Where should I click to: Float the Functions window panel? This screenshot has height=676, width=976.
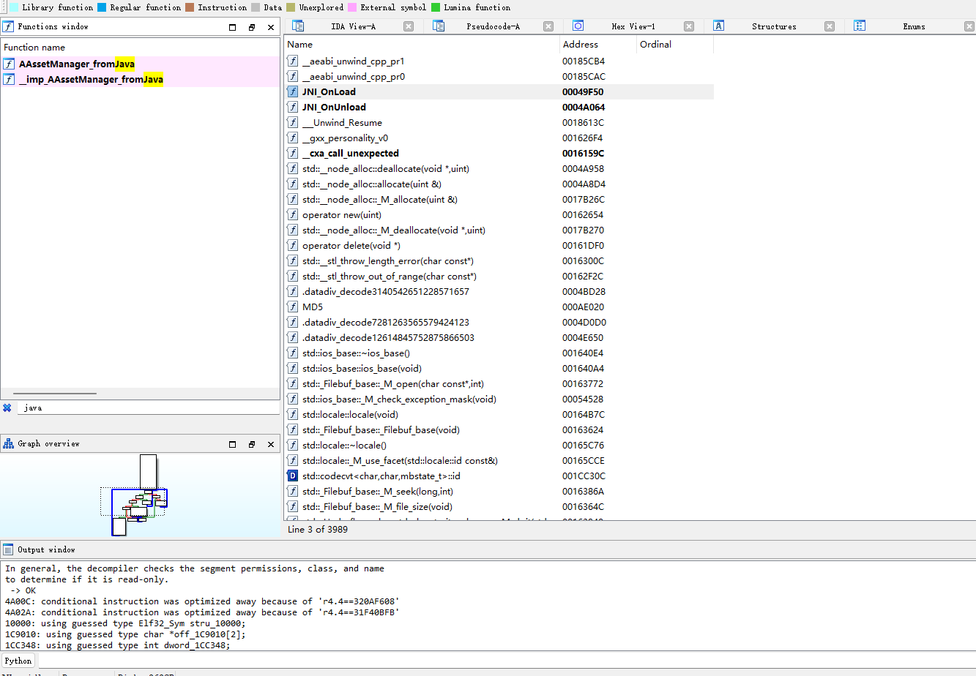click(252, 27)
